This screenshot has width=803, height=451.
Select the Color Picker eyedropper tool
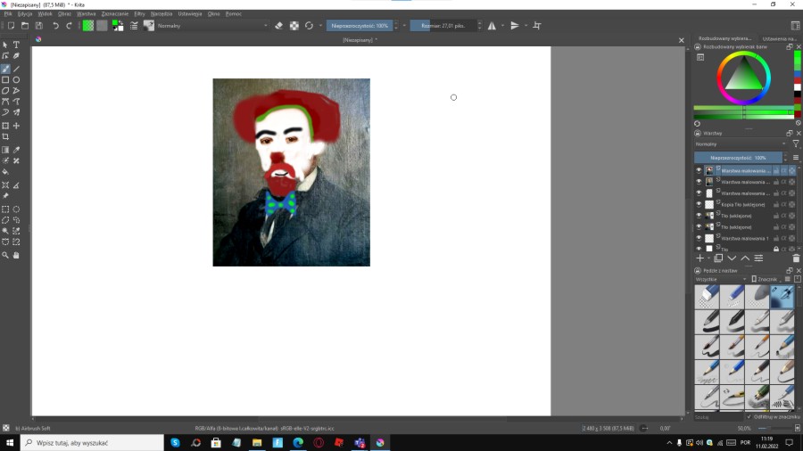click(x=16, y=150)
